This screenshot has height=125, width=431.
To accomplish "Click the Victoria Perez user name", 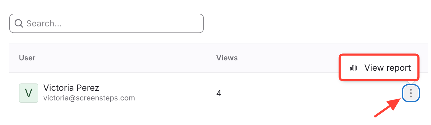I will [71, 88].
